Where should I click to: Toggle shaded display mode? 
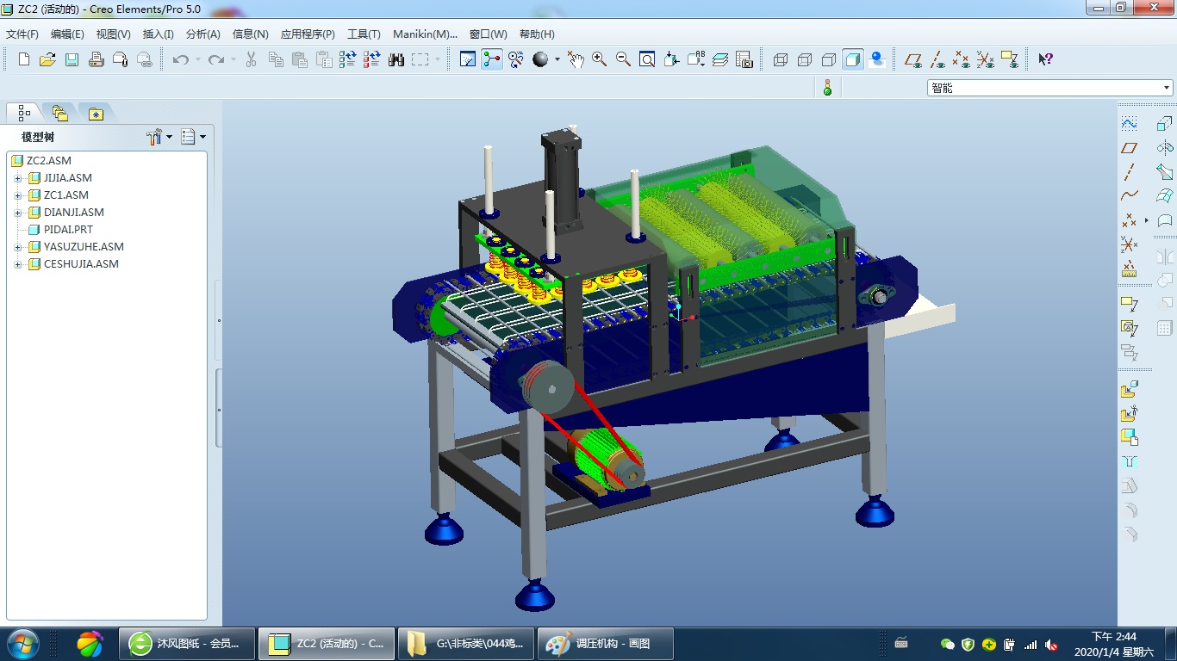point(853,59)
